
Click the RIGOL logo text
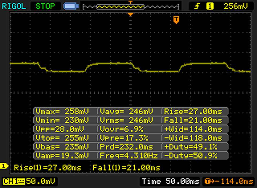click(14, 6)
